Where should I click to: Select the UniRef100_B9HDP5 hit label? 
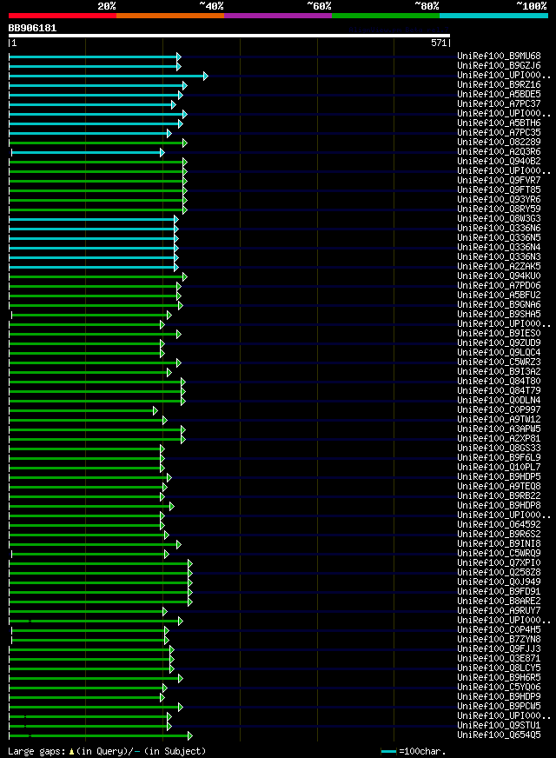[499, 476]
